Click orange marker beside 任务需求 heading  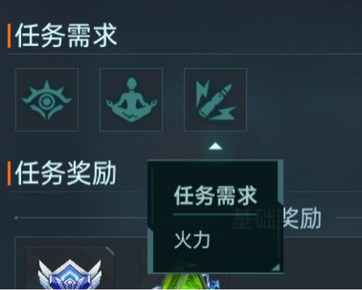tap(9, 36)
